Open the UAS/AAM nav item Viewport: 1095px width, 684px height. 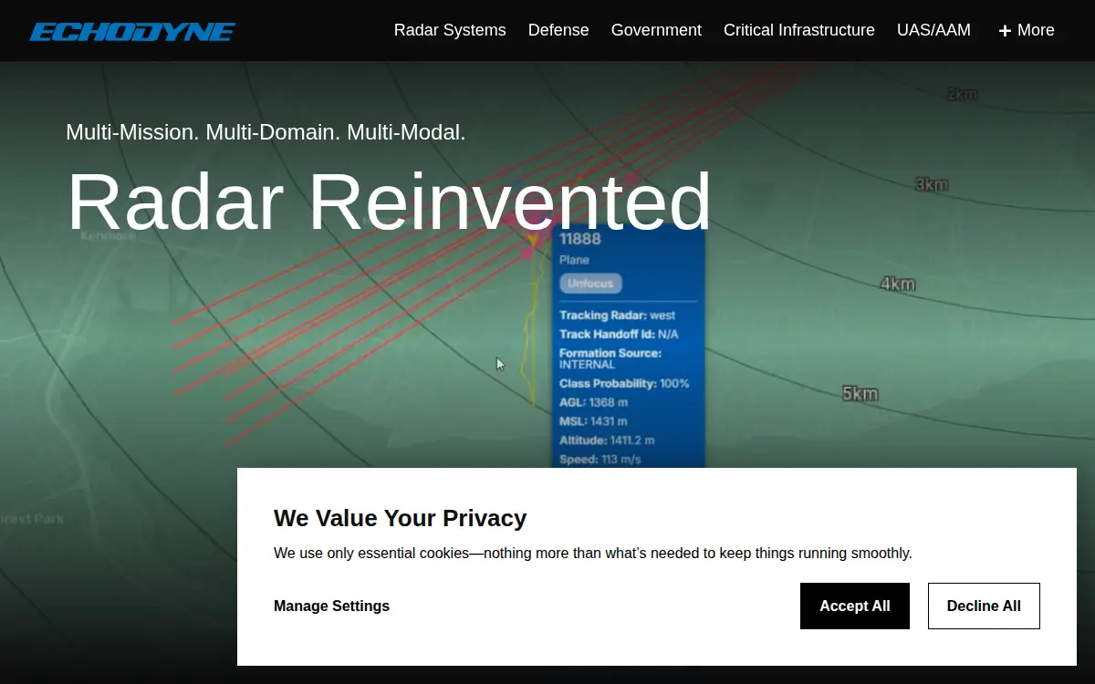coord(933,30)
